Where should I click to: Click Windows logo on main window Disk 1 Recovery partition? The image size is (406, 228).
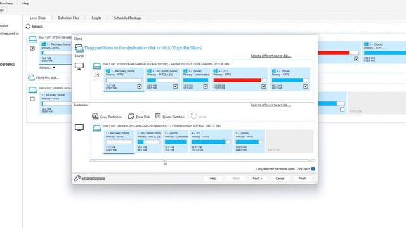pos(44,44)
